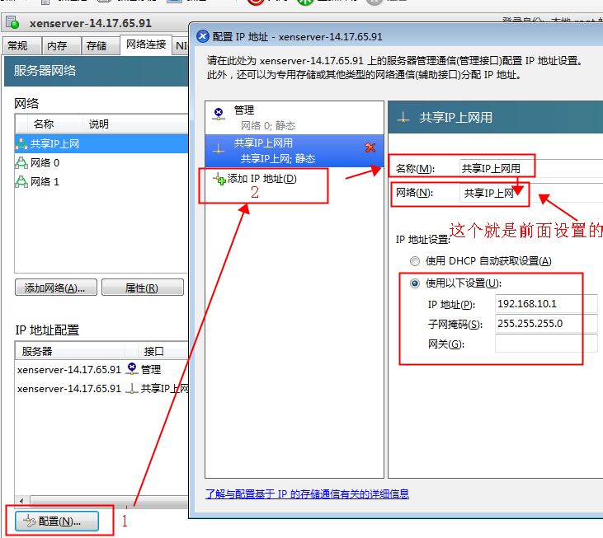
Task: Select DHCP automatic settings radio option
Action: (415, 261)
